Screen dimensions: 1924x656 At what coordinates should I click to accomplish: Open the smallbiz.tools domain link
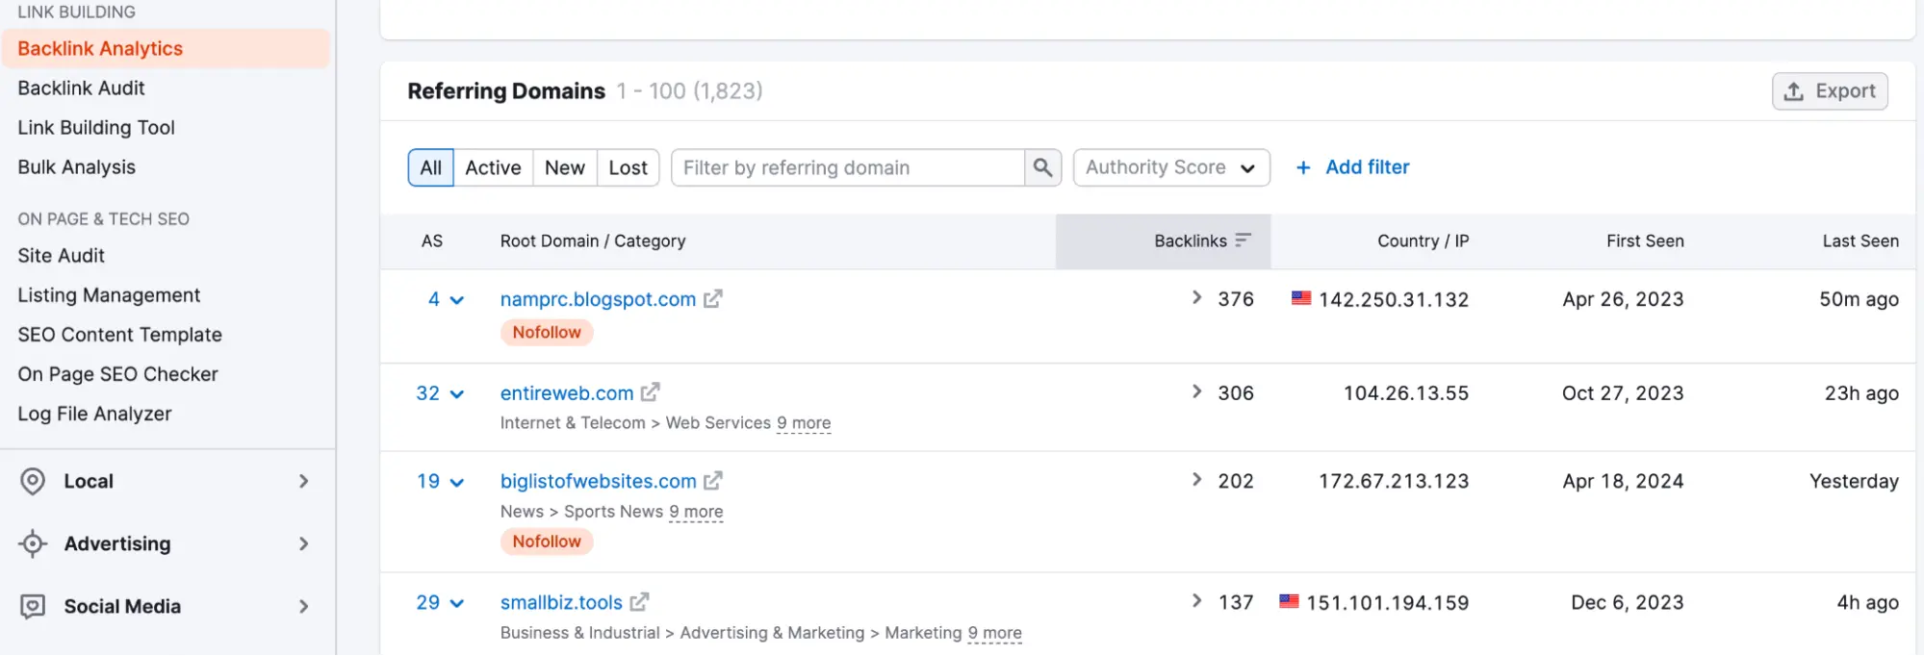click(561, 602)
